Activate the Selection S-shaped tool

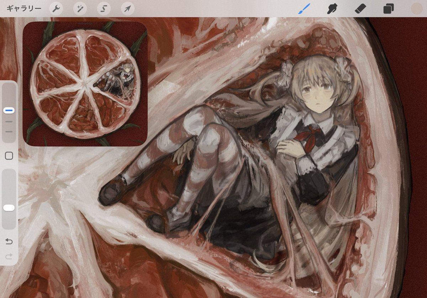104,9
